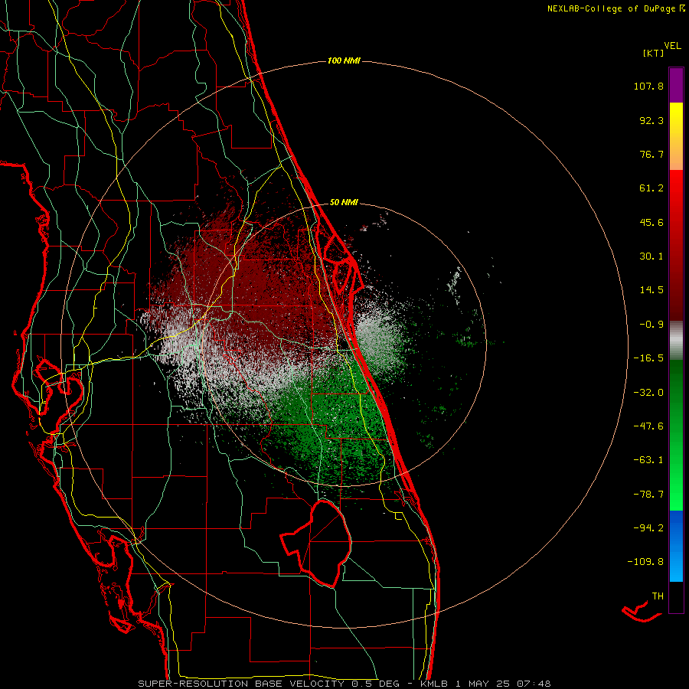Click the VEL legend title

pyautogui.click(x=673, y=46)
